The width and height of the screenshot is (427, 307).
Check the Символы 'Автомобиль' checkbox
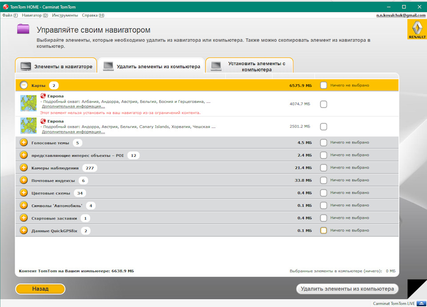click(x=323, y=205)
